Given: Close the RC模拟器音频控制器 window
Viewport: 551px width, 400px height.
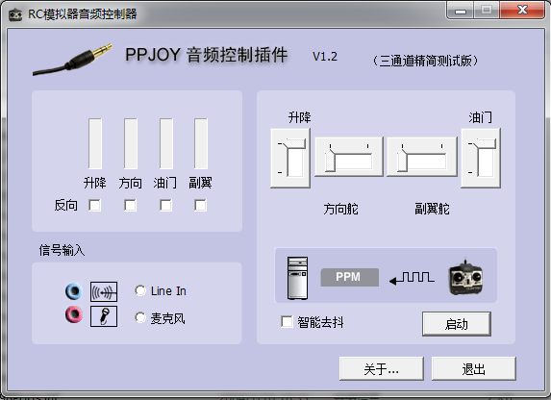Looking at the screenshot, I should pyautogui.click(x=522, y=11).
